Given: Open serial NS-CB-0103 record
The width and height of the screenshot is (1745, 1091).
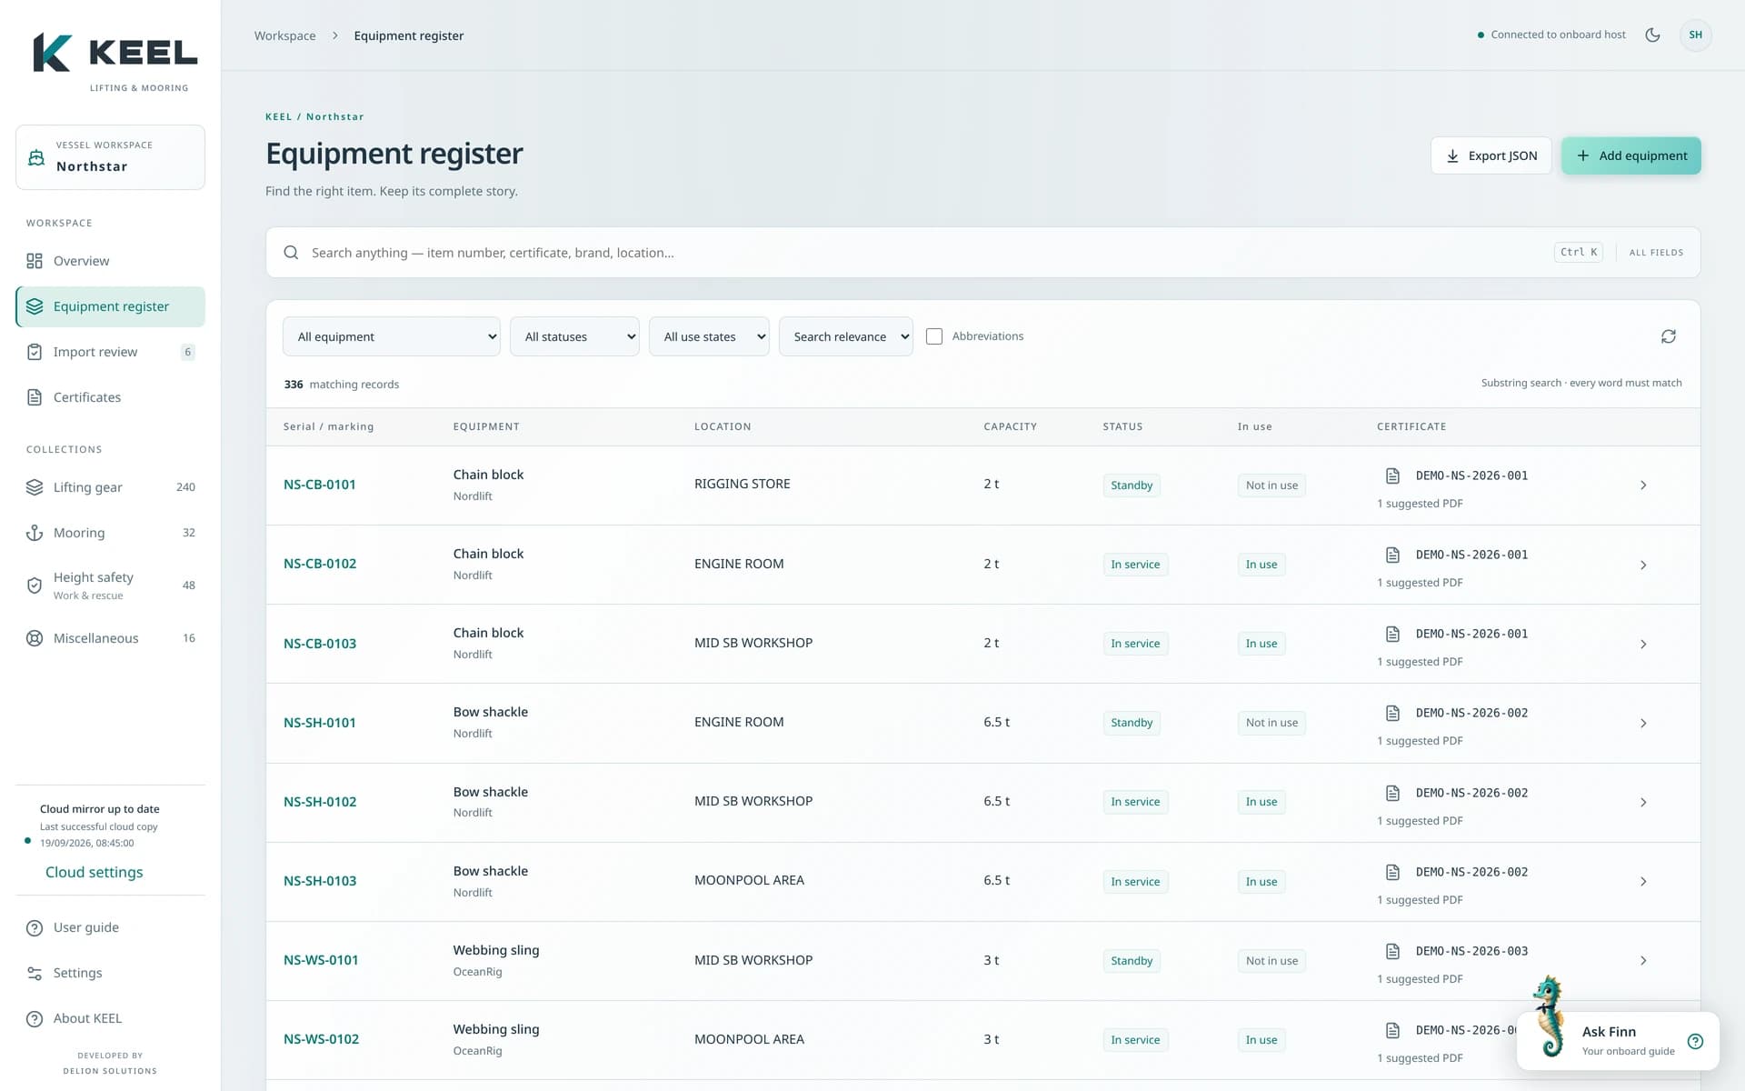Looking at the screenshot, I should pos(320,644).
